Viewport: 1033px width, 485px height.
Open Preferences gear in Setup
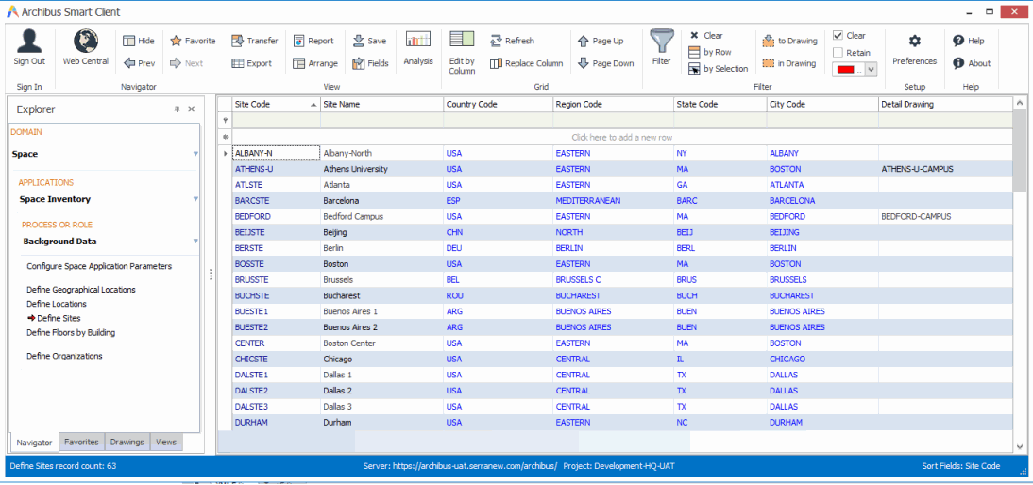[x=914, y=42]
